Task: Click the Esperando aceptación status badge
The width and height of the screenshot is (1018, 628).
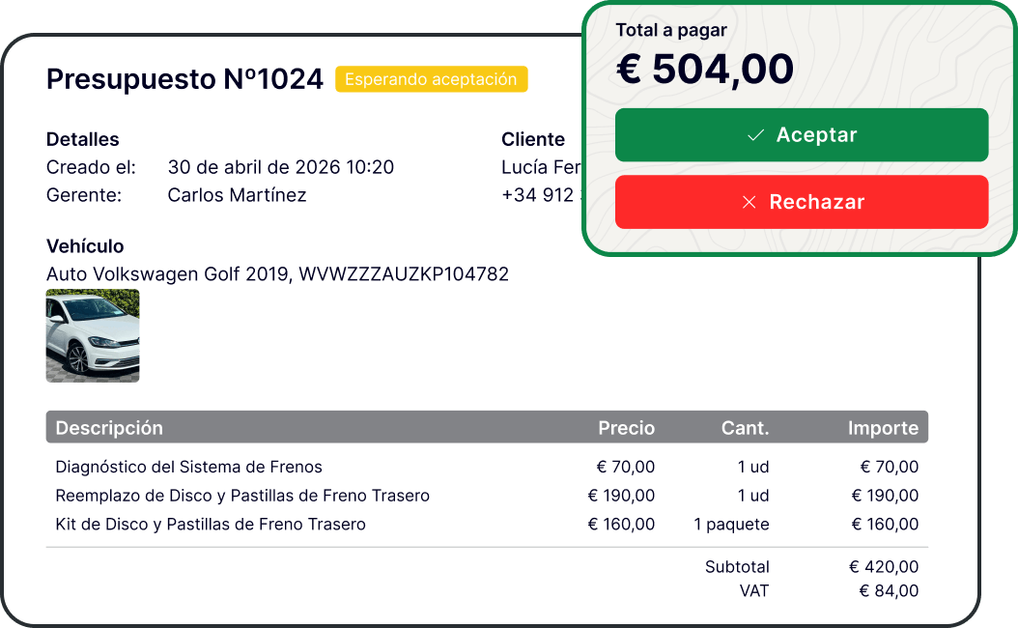Action: pos(431,79)
